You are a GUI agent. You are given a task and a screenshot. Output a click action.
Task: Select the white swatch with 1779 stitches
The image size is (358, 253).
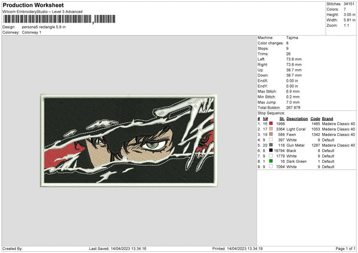pos(271,156)
